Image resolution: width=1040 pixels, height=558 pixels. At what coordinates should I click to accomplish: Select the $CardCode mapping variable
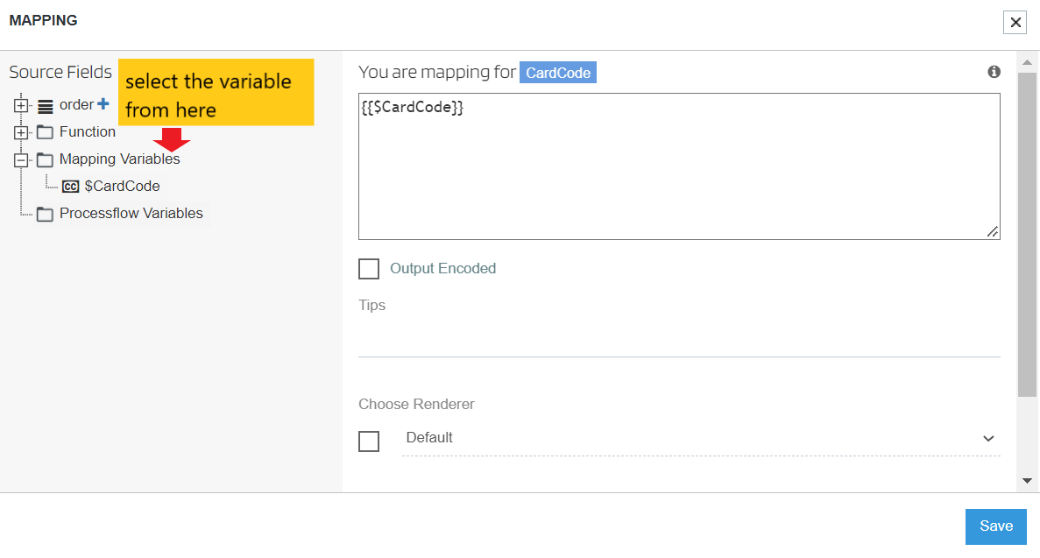(122, 187)
